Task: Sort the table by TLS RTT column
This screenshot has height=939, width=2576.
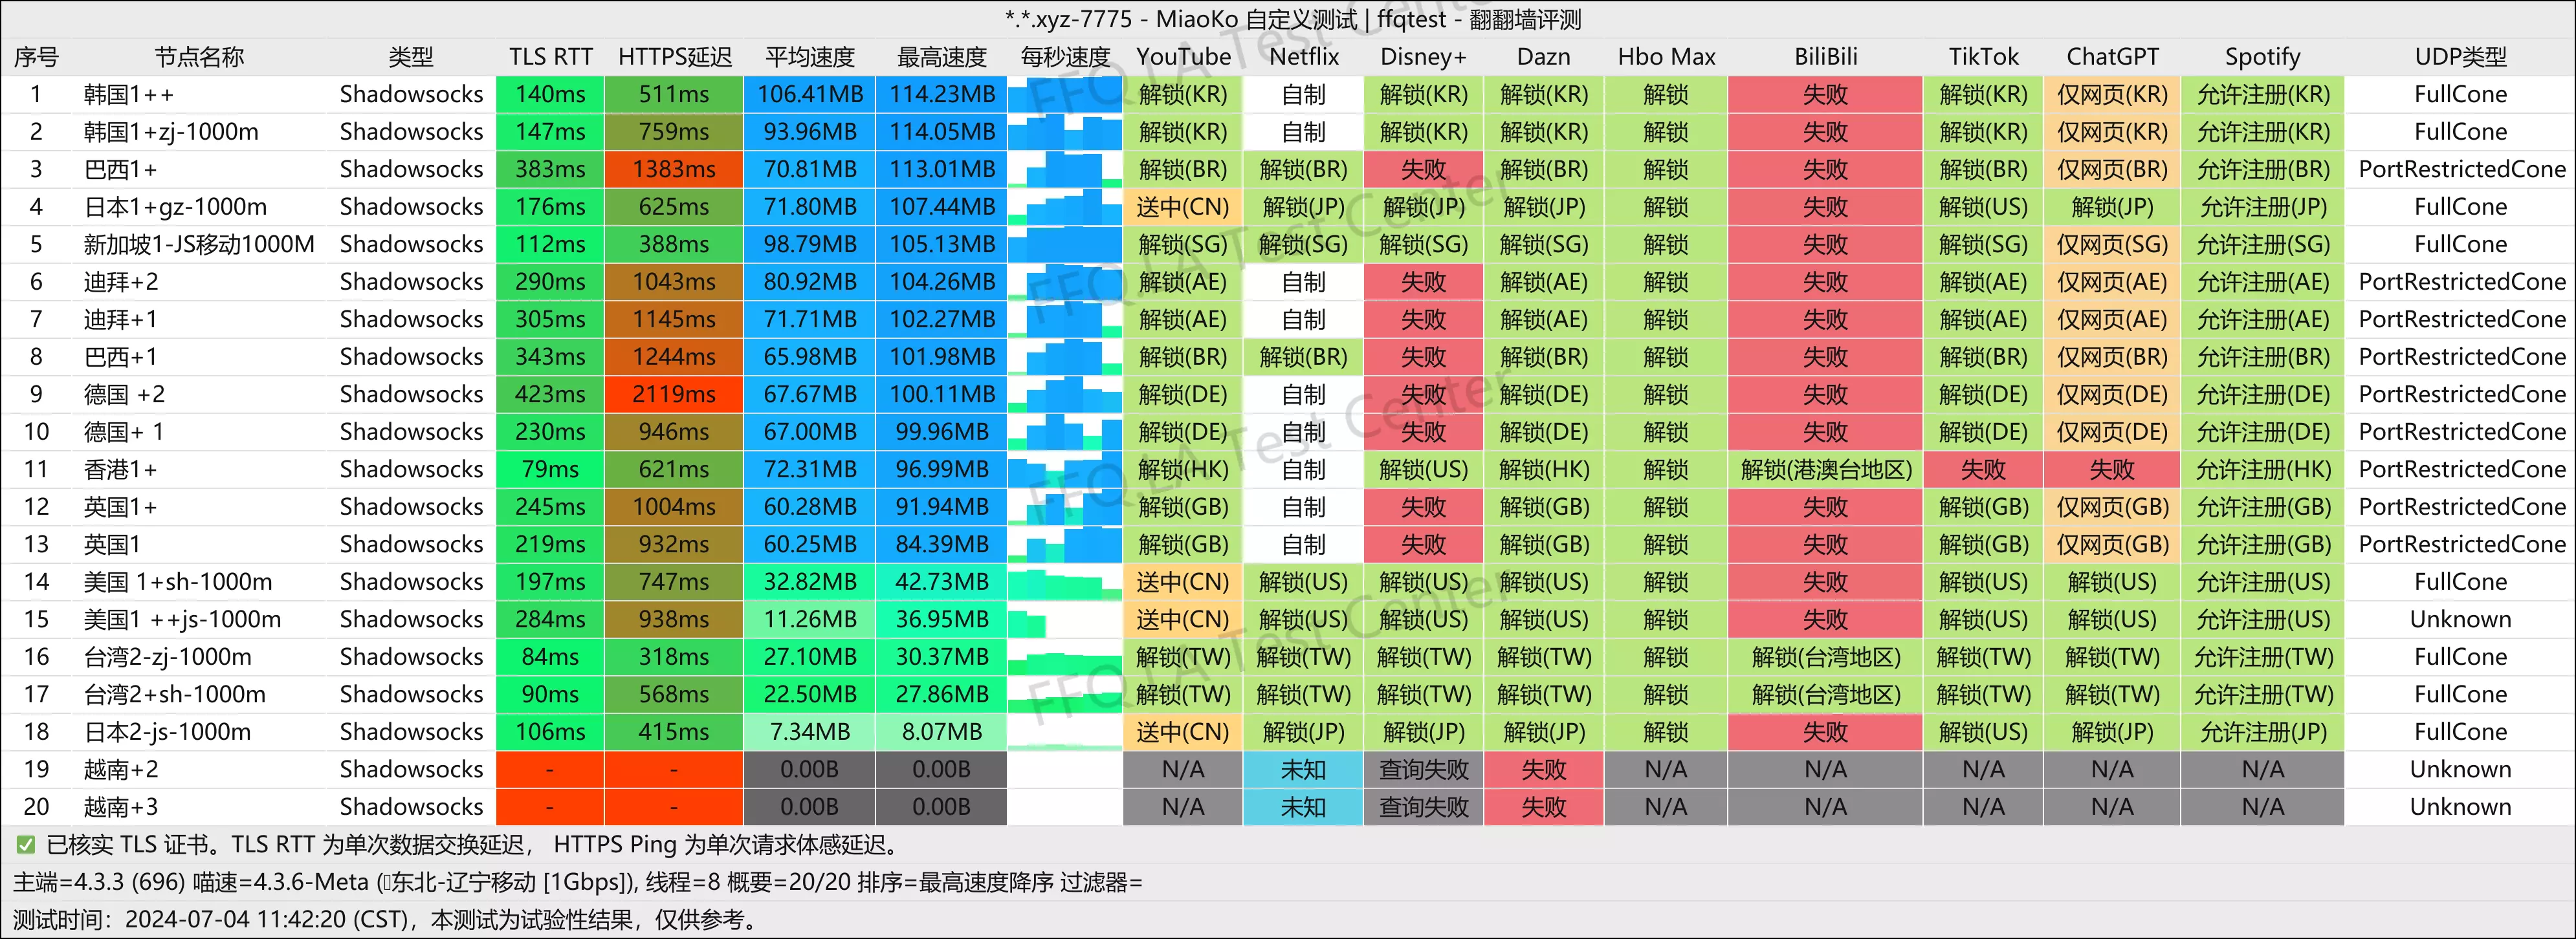Action: coord(549,57)
